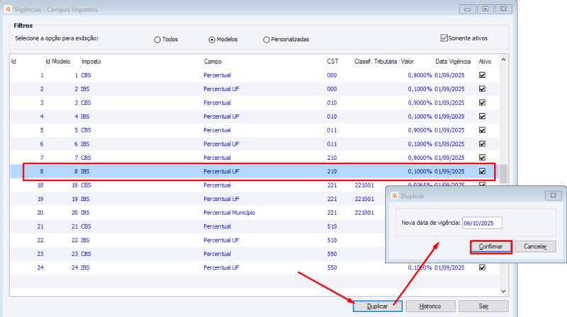Select the Modelos radio option
Screen dimensions: 567x317
[212, 40]
